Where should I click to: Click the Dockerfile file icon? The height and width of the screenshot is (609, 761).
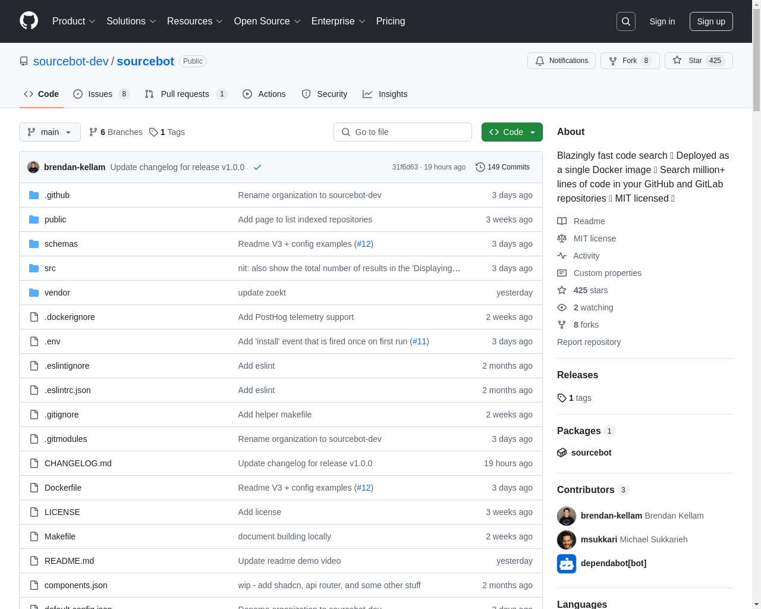click(x=34, y=488)
